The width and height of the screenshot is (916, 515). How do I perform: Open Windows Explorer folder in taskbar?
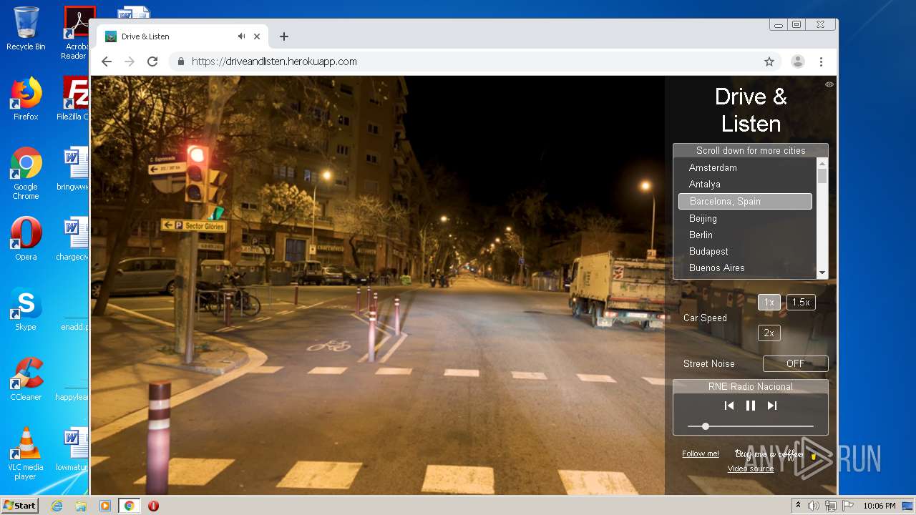coord(81,506)
